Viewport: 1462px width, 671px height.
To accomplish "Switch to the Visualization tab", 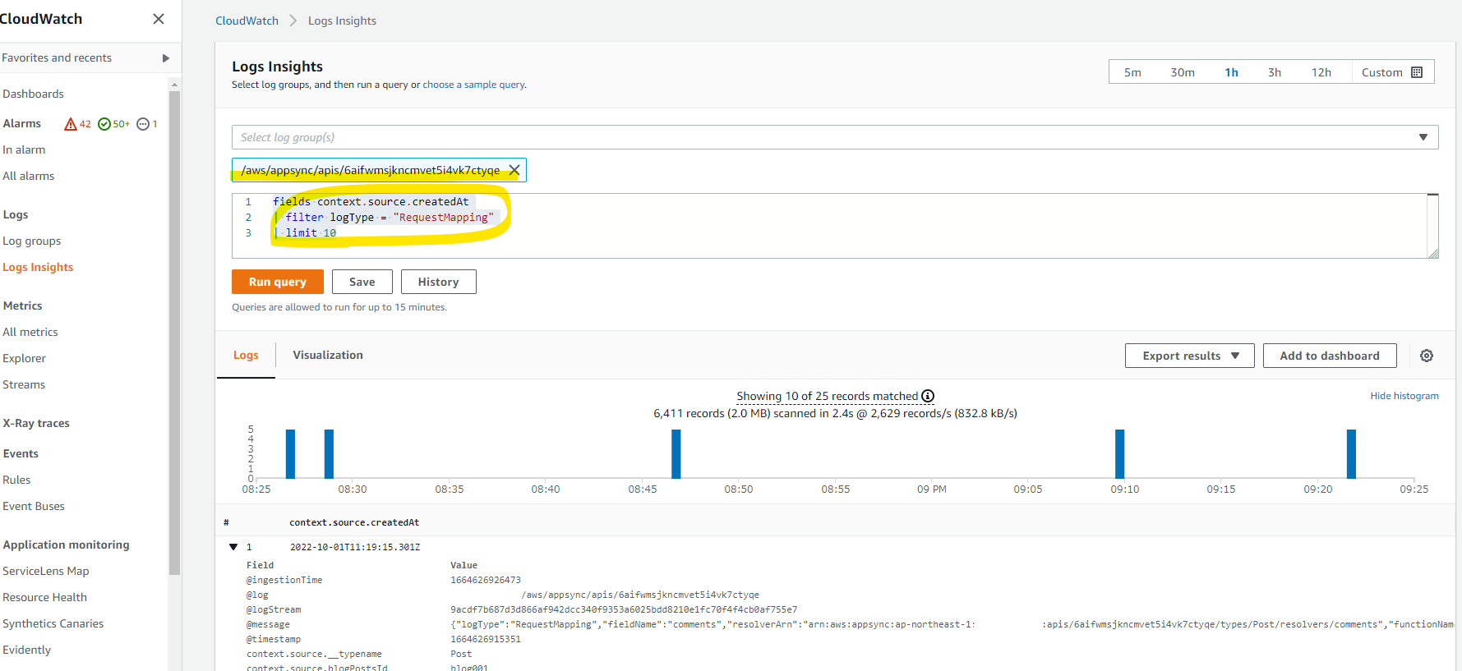I will click(x=328, y=355).
